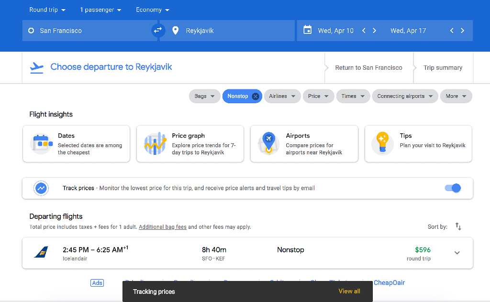This screenshot has width=490, height=302.
Task: Select the Return to San Francisco step
Action: 369,68
